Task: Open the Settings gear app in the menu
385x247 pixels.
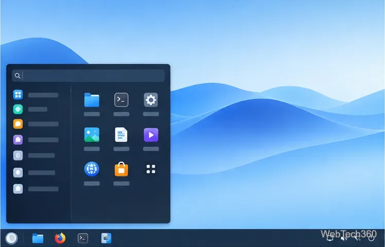Action: [151, 100]
